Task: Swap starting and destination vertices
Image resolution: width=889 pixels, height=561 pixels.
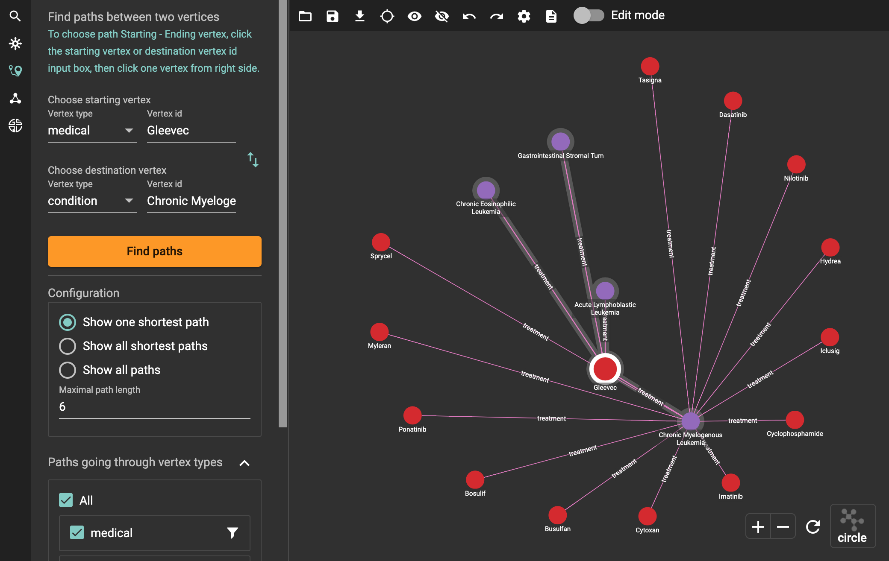Action: click(x=253, y=160)
